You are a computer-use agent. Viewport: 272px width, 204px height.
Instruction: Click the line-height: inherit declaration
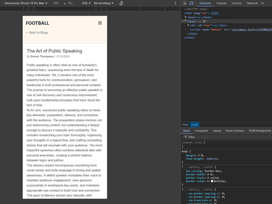click(202, 159)
